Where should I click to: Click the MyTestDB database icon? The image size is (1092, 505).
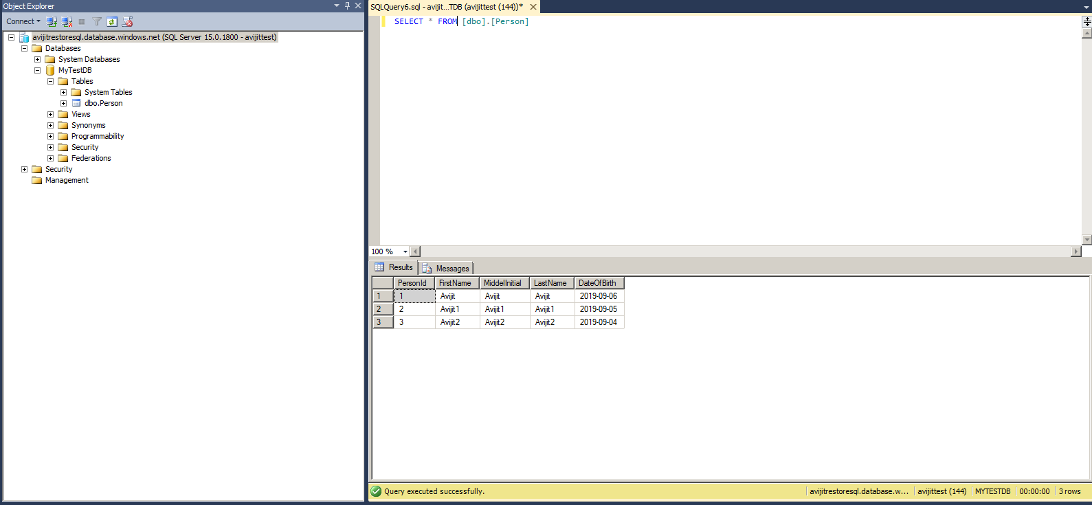tap(50, 70)
